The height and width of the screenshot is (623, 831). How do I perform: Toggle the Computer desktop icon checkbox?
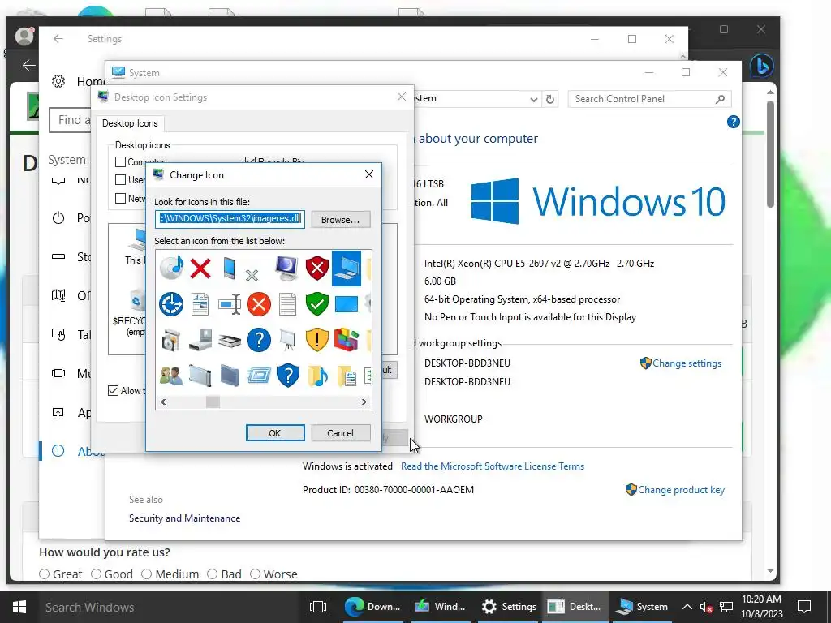coord(120,161)
